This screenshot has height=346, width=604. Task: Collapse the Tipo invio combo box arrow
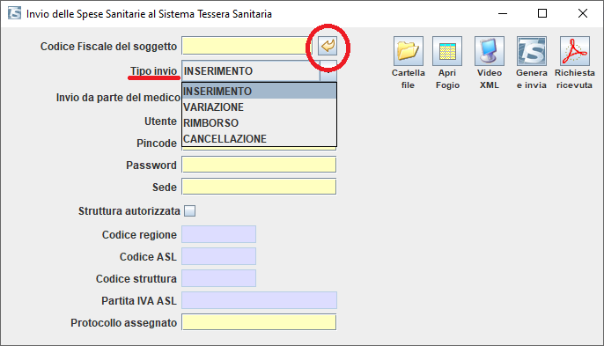(x=328, y=71)
